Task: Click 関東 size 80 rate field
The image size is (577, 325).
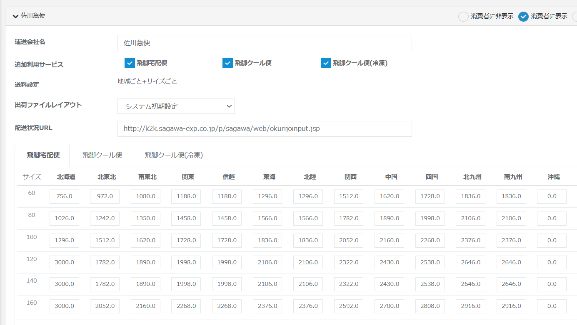Action: click(186, 219)
